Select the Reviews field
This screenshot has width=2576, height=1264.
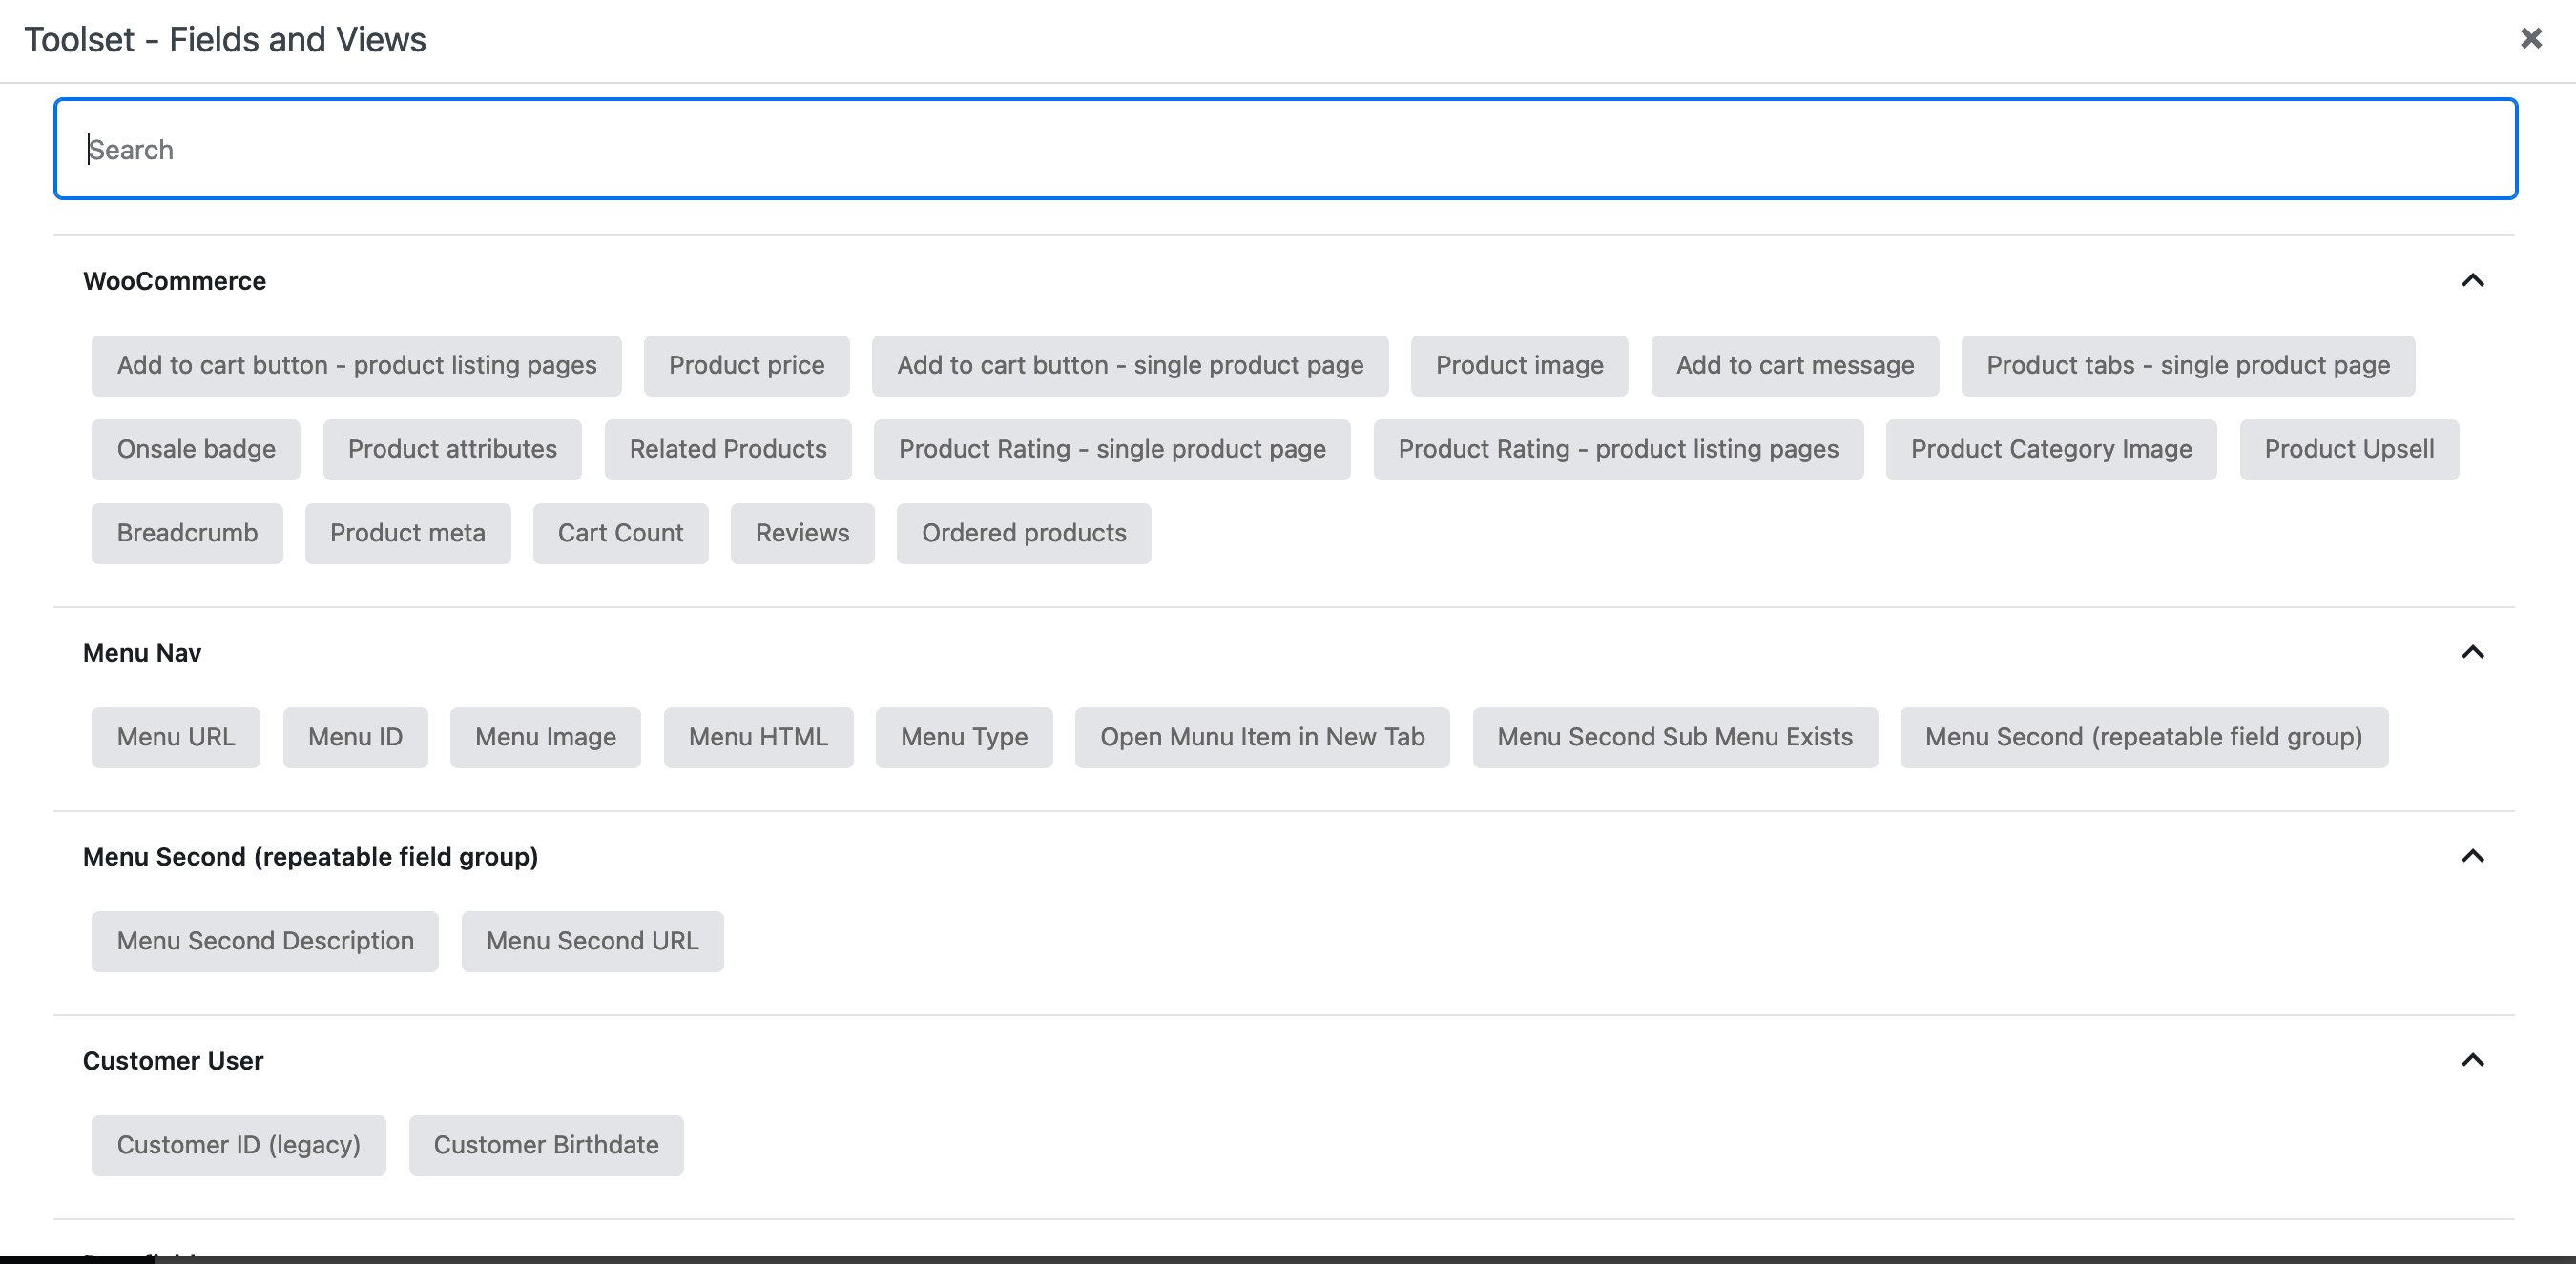click(x=802, y=534)
